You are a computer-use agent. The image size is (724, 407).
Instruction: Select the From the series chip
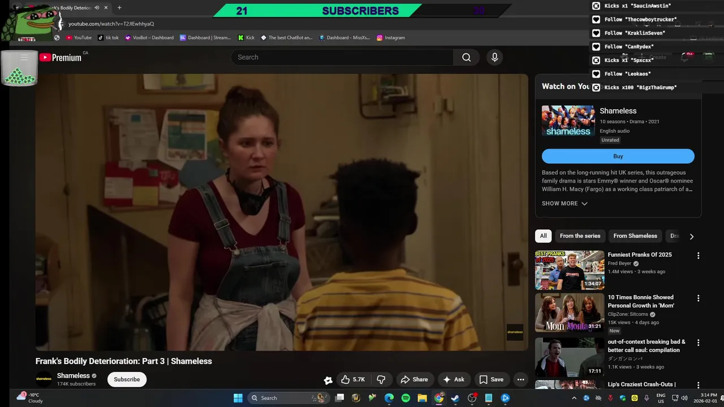point(580,236)
